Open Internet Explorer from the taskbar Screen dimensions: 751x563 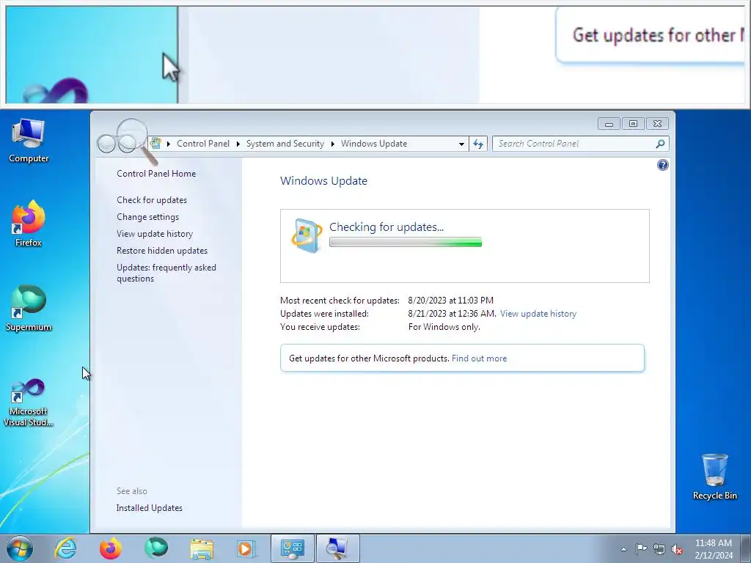pos(65,548)
